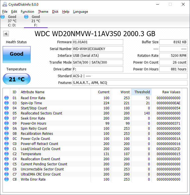Click the Raw Values column header

pos(167,92)
